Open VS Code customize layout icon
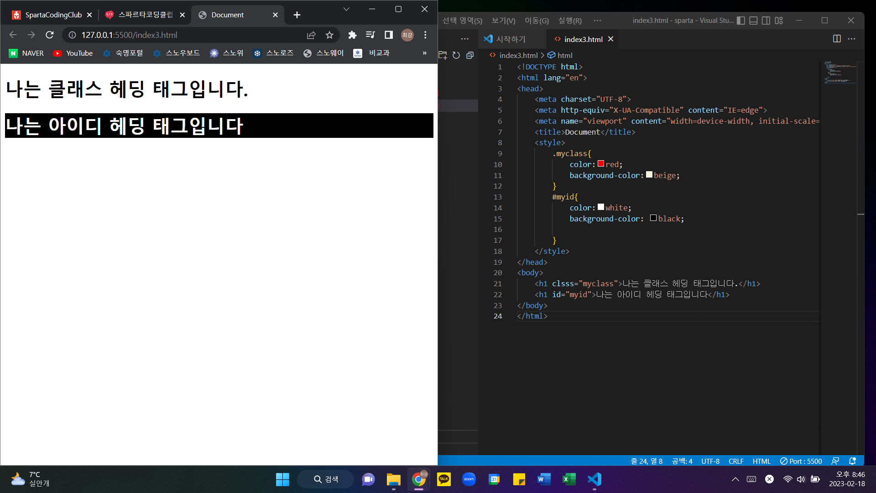Screen dimensions: 876x493 pos(779,21)
